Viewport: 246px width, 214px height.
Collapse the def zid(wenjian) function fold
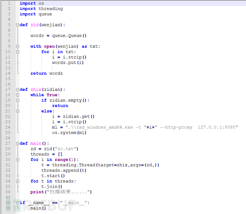pos(17,25)
